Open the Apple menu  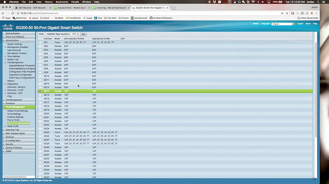pos(5,2)
